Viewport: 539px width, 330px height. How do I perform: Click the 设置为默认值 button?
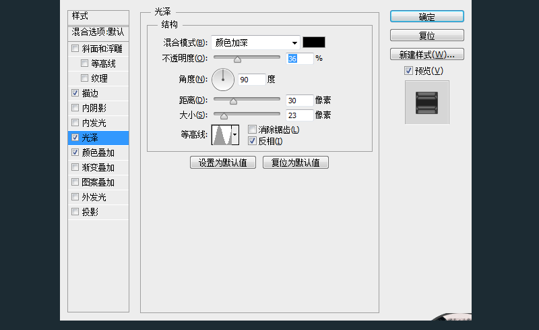point(223,163)
